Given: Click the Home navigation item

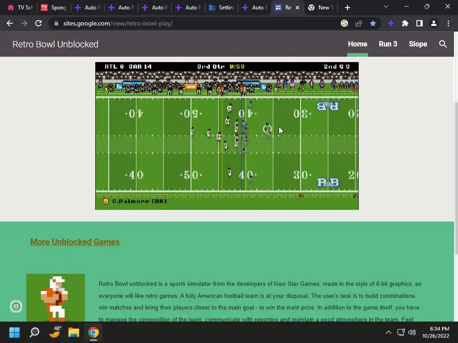Looking at the screenshot, I should coord(357,44).
